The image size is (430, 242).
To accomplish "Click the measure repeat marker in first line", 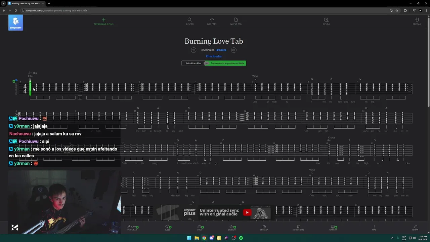I will coord(80,97).
